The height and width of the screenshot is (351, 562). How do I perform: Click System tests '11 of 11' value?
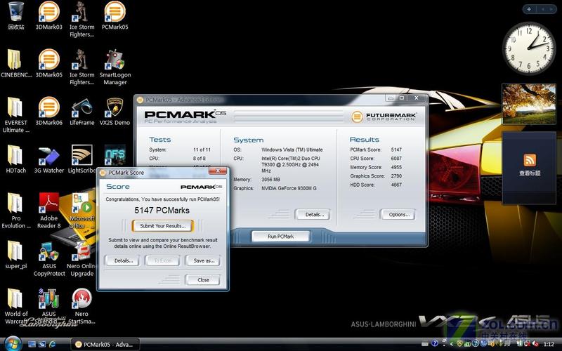202,150
